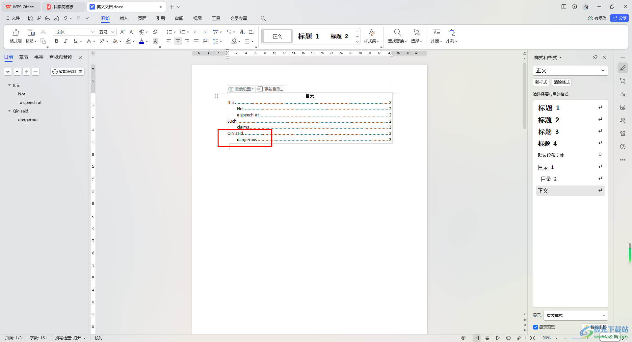Open the 文件 file menu
The height and width of the screenshot is (342, 632).
pyautogui.click(x=13, y=18)
